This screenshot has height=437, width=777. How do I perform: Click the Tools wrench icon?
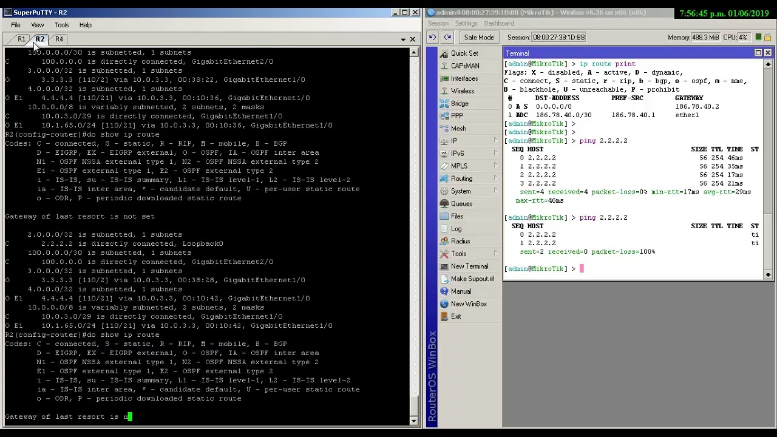444,254
